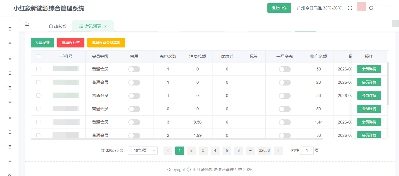Tick the checkbox for the row with 0 charges
399x176 pixels.
38,109
